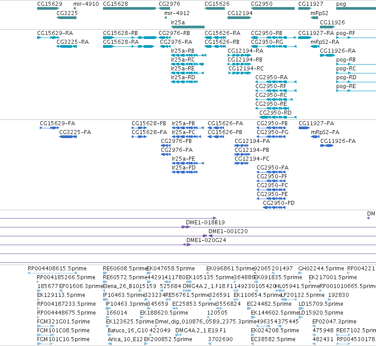The height and width of the screenshot is (346, 376).
Task: Select transcript CG12194-RC
Action: coord(246,69)
